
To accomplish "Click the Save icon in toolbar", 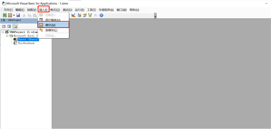I will pyautogui.click(x=18, y=15).
